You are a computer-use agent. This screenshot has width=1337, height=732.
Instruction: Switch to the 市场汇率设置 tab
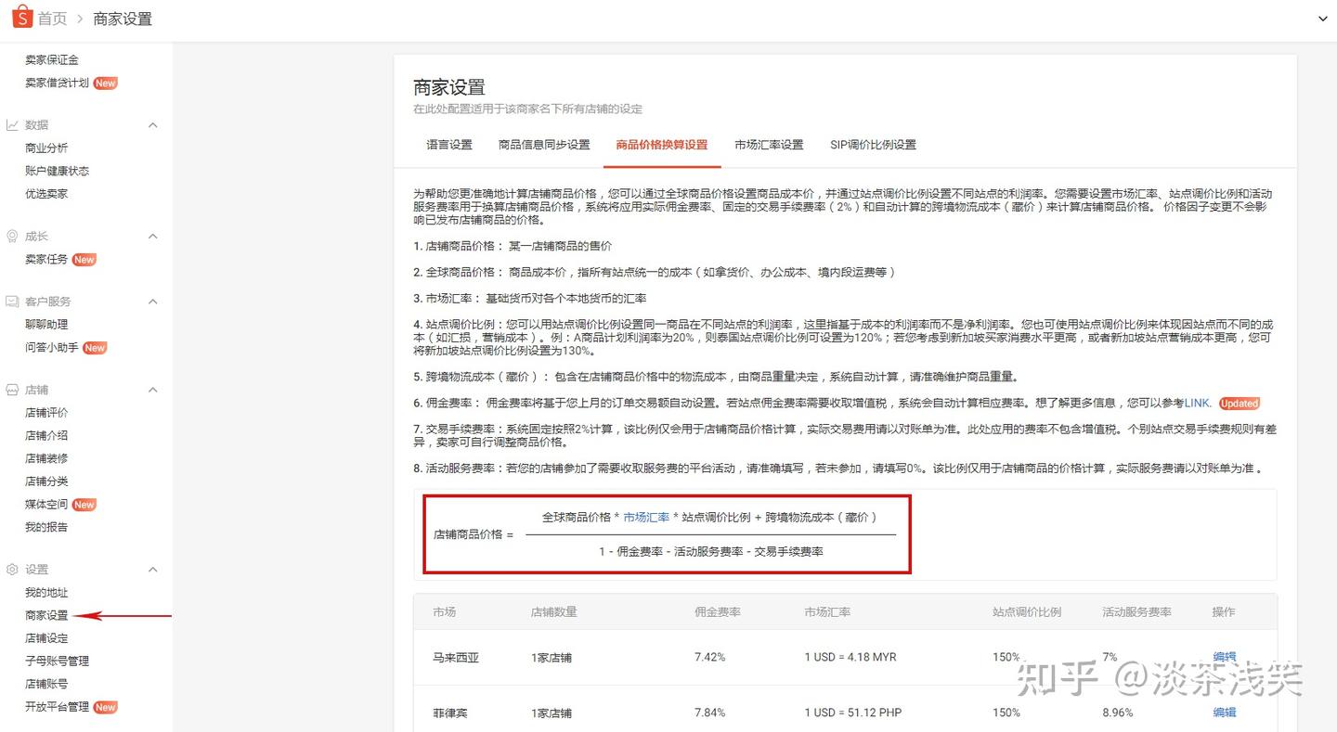(x=769, y=145)
